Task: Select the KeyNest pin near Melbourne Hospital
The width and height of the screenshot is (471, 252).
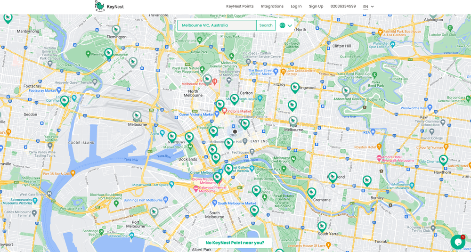Action: tap(207, 80)
